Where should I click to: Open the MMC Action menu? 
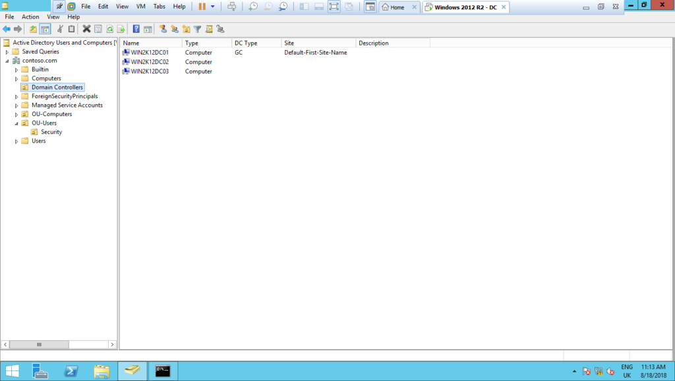point(30,16)
